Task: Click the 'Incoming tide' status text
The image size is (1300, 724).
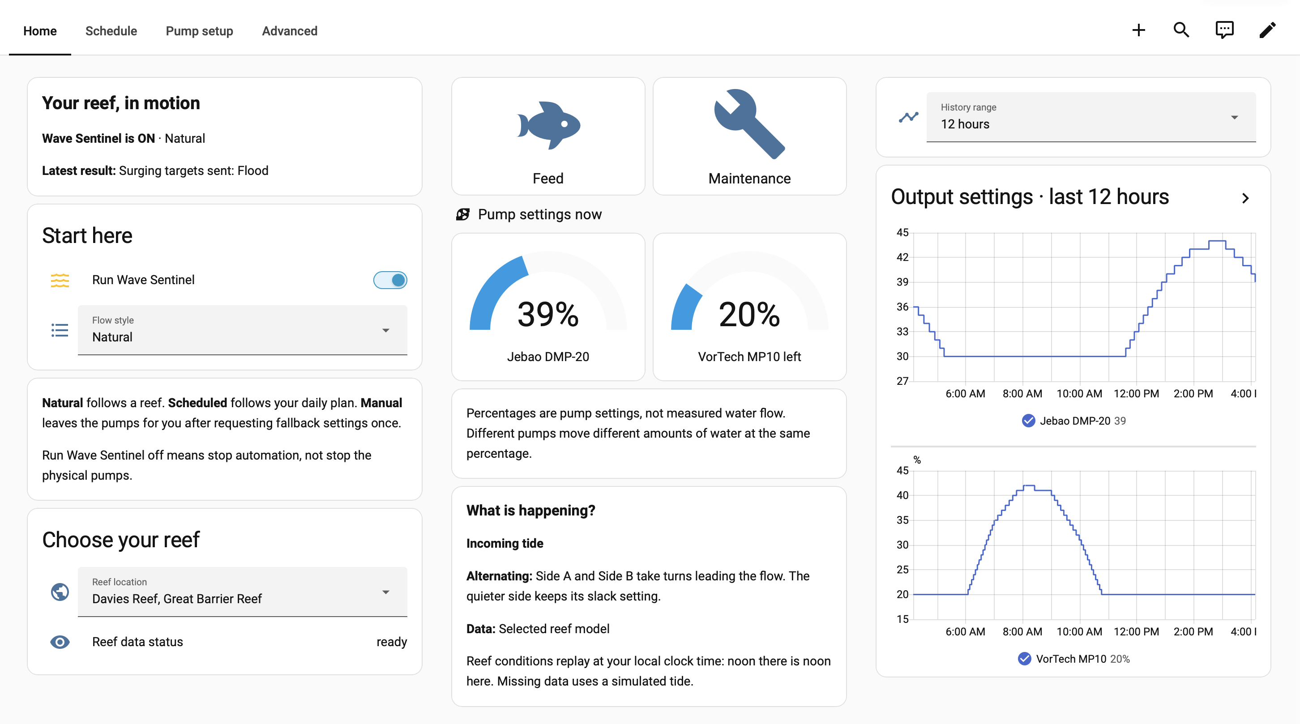Action: point(505,543)
